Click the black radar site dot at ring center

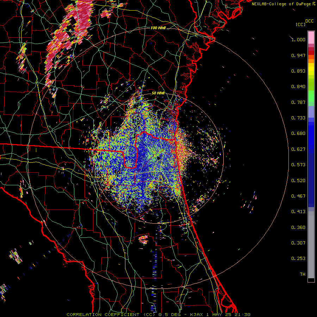[158, 158]
